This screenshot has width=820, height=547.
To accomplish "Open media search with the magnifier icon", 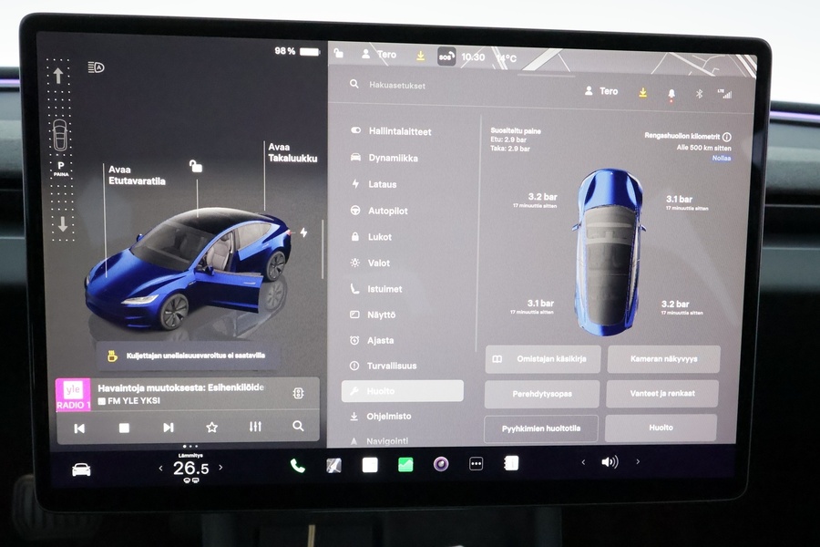I will click(298, 426).
